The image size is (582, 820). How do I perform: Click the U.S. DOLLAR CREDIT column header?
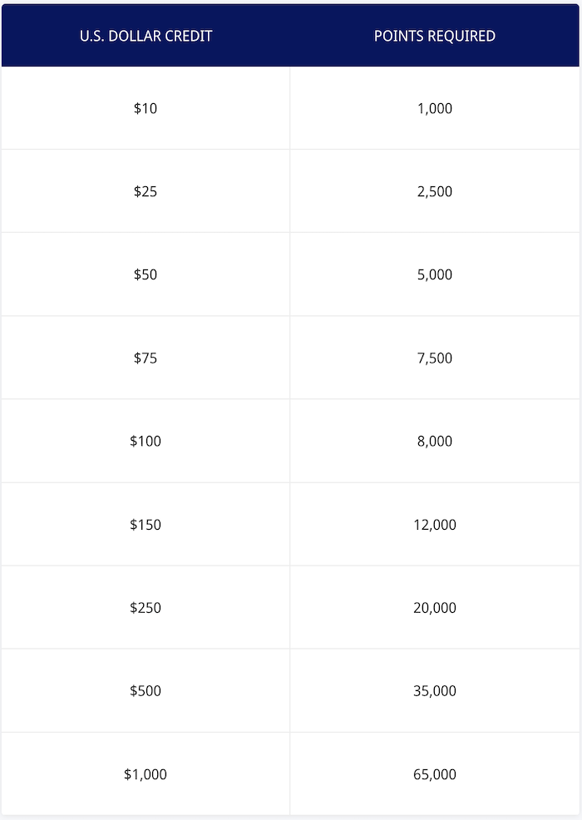pyautogui.click(x=145, y=36)
